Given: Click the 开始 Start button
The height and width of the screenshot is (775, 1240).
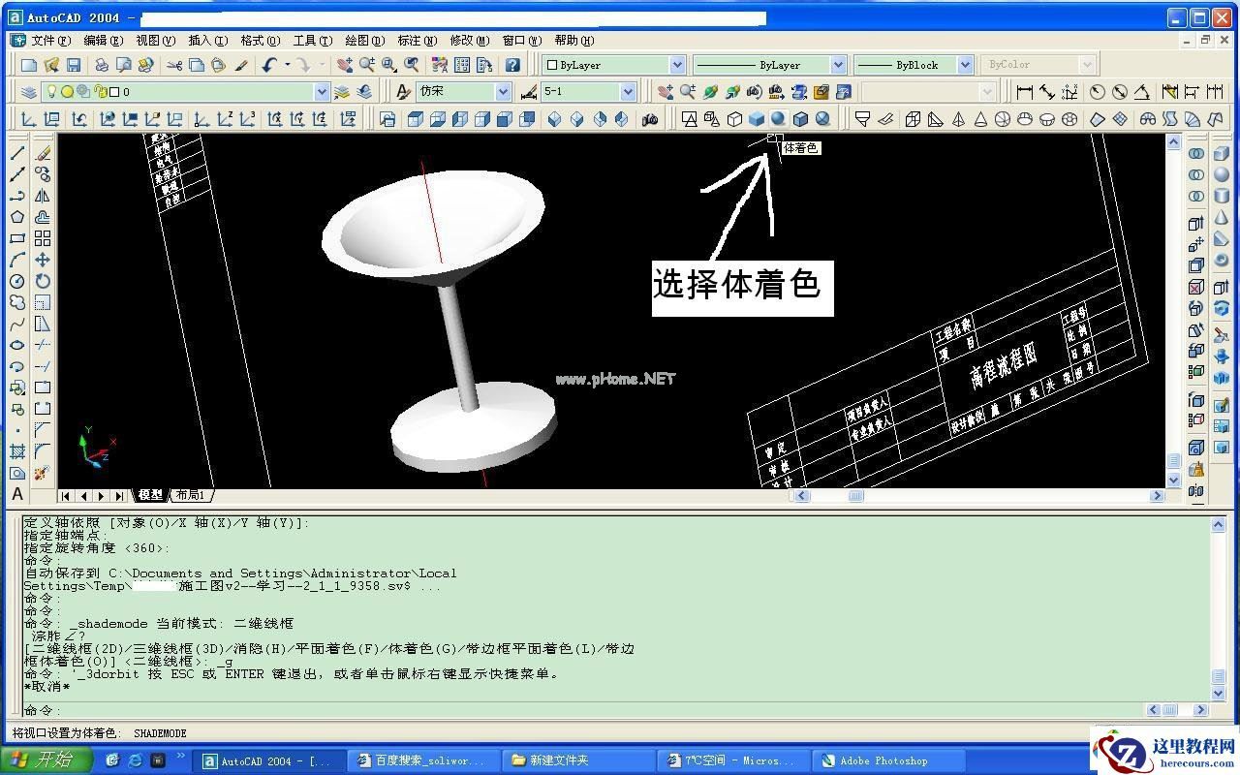Looking at the screenshot, I should click(x=46, y=760).
